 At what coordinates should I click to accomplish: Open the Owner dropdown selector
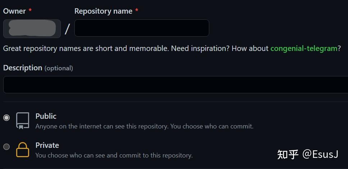pyautogui.click(x=32, y=29)
